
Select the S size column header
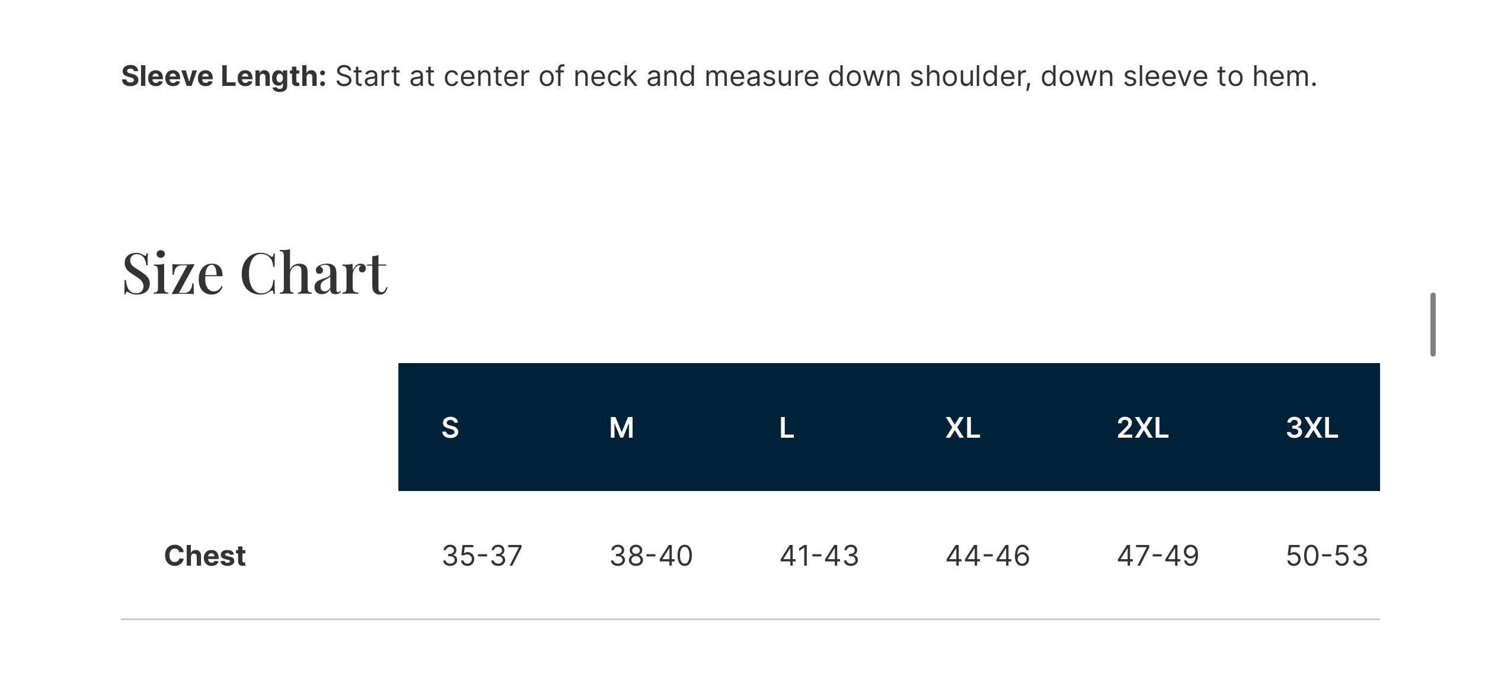pyautogui.click(x=450, y=428)
